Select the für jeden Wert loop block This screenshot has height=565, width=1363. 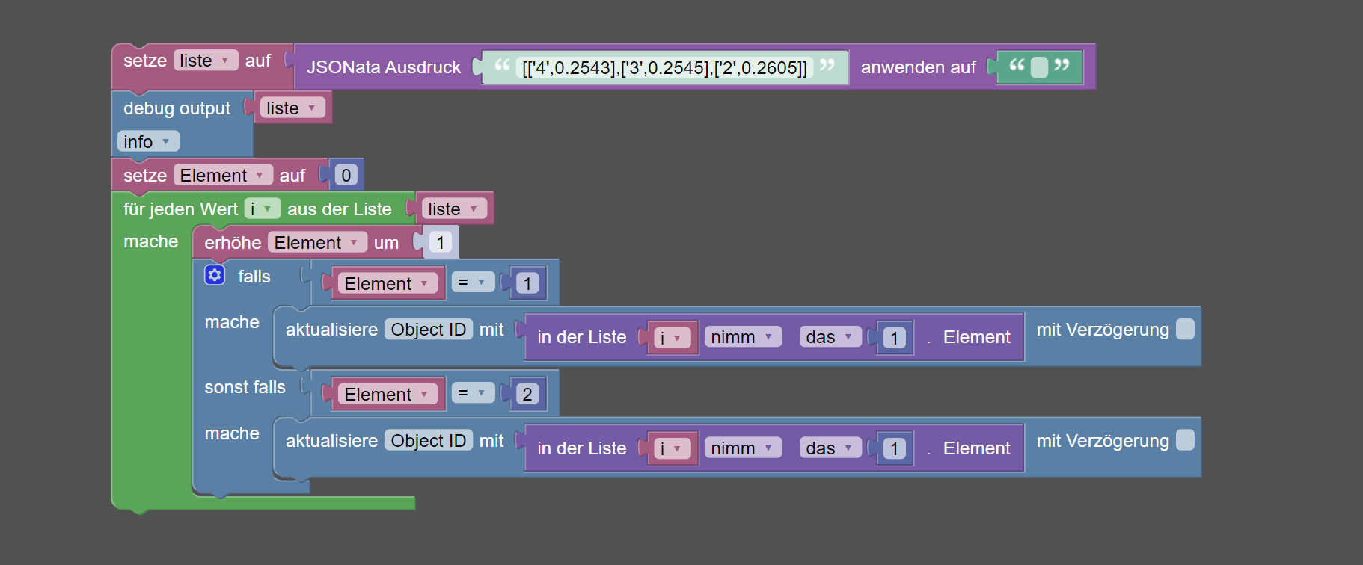(x=180, y=209)
